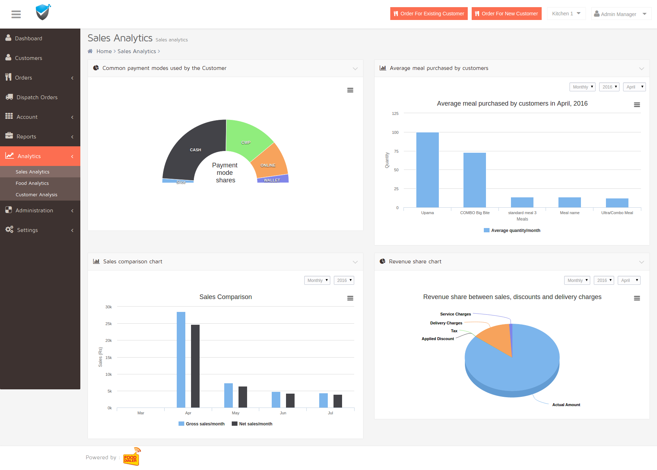Collapse the Sales comparison chart panel
The image size is (657, 470).
(355, 262)
